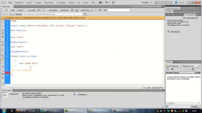This screenshot has height=113, width=202.
Task: Click the apply comment icon
Action: coord(3,64)
